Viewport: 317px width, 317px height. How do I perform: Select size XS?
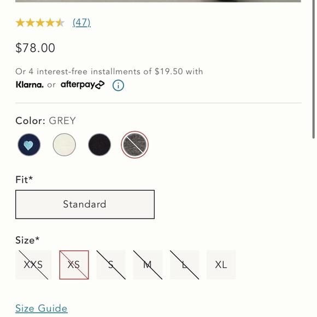point(74,265)
